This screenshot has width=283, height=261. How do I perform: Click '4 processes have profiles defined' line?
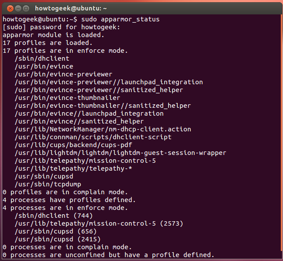point(69,200)
